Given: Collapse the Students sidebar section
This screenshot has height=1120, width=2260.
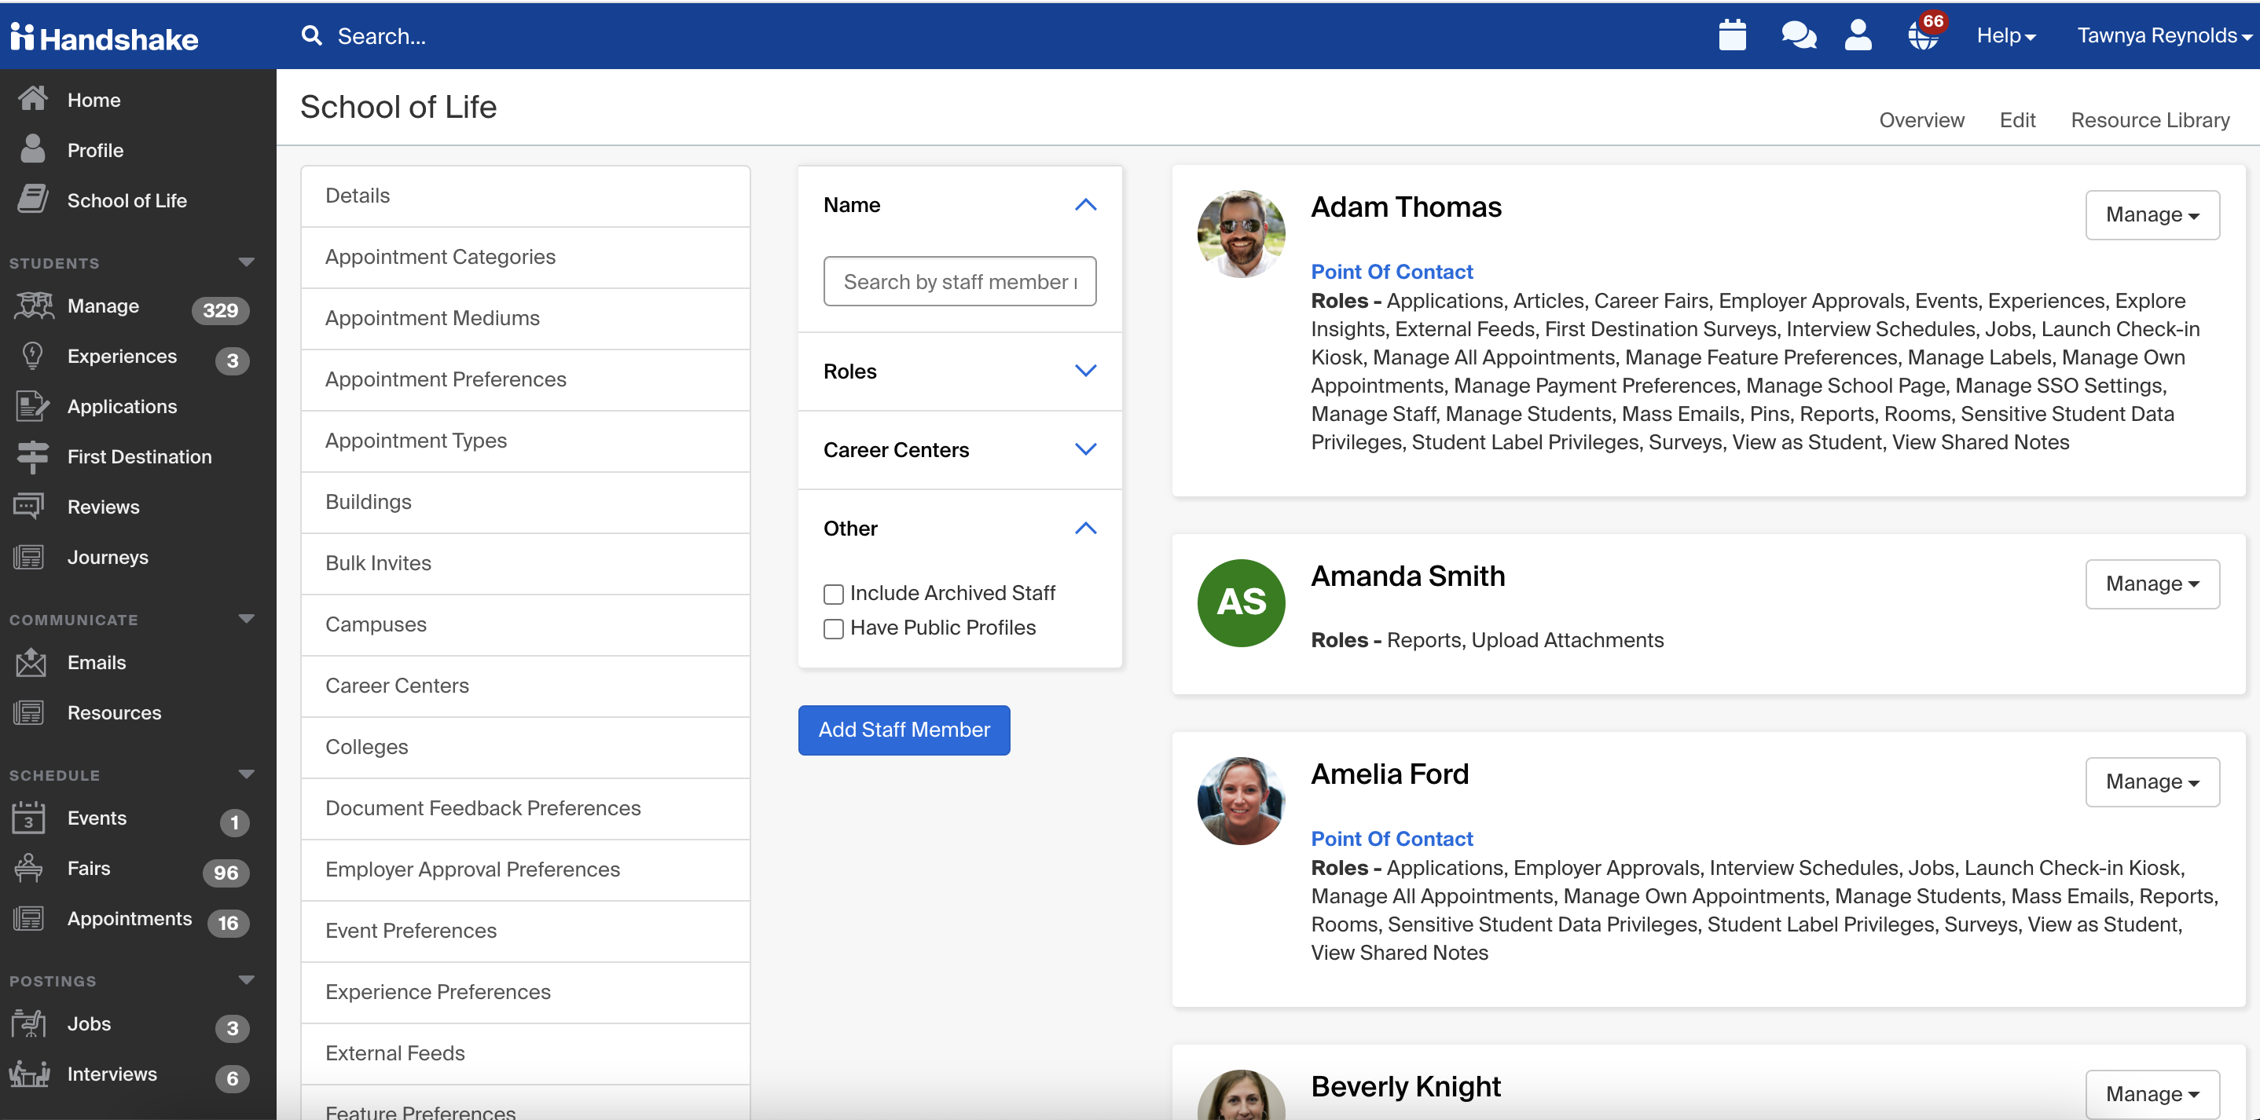Looking at the screenshot, I should click(247, 263).
